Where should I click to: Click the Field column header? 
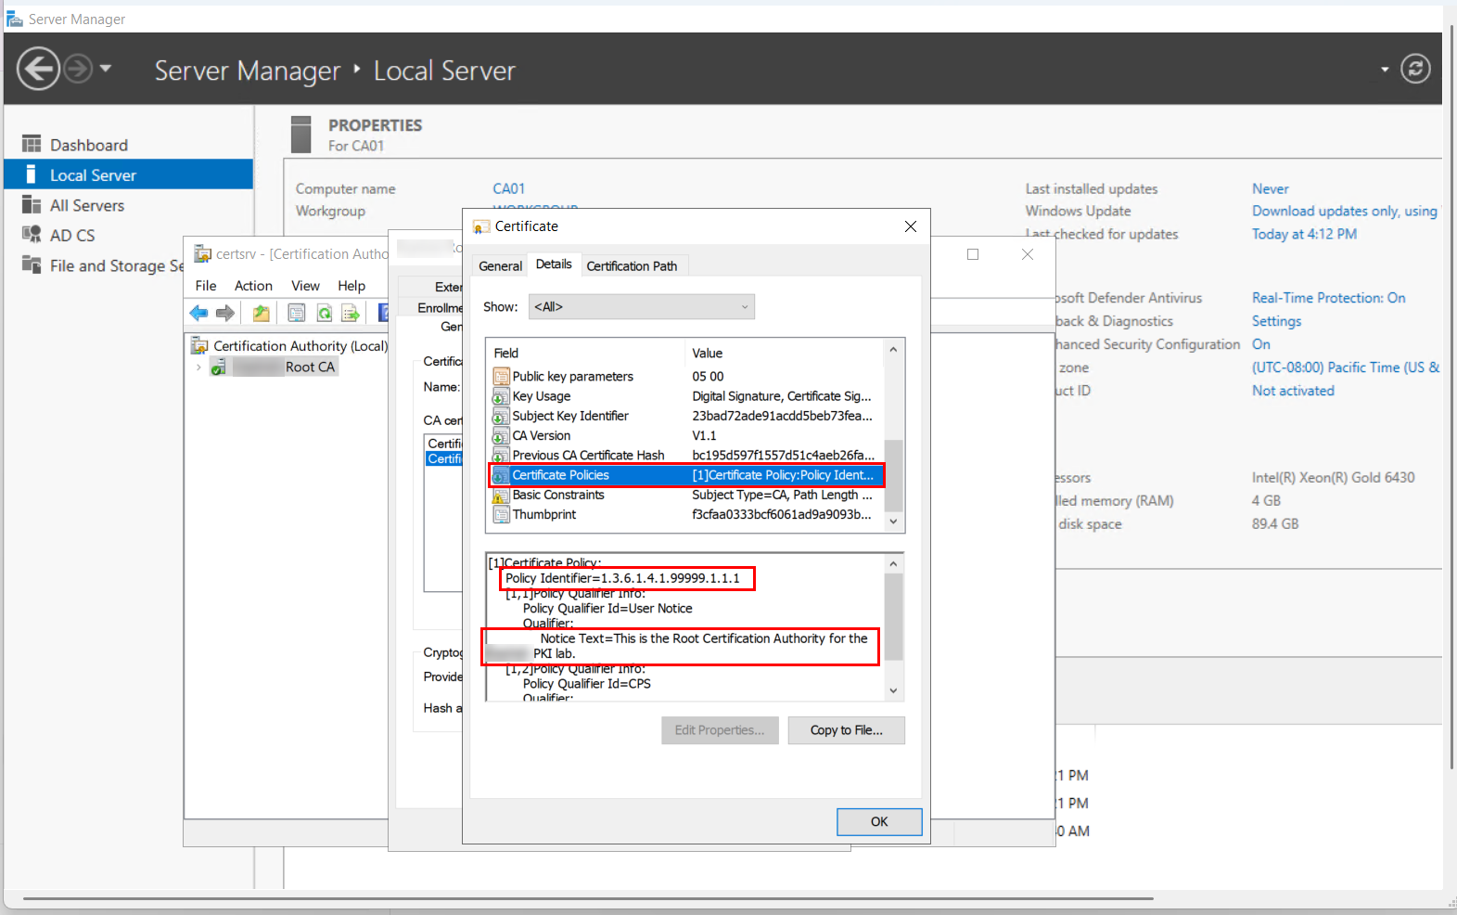point(586,354)
